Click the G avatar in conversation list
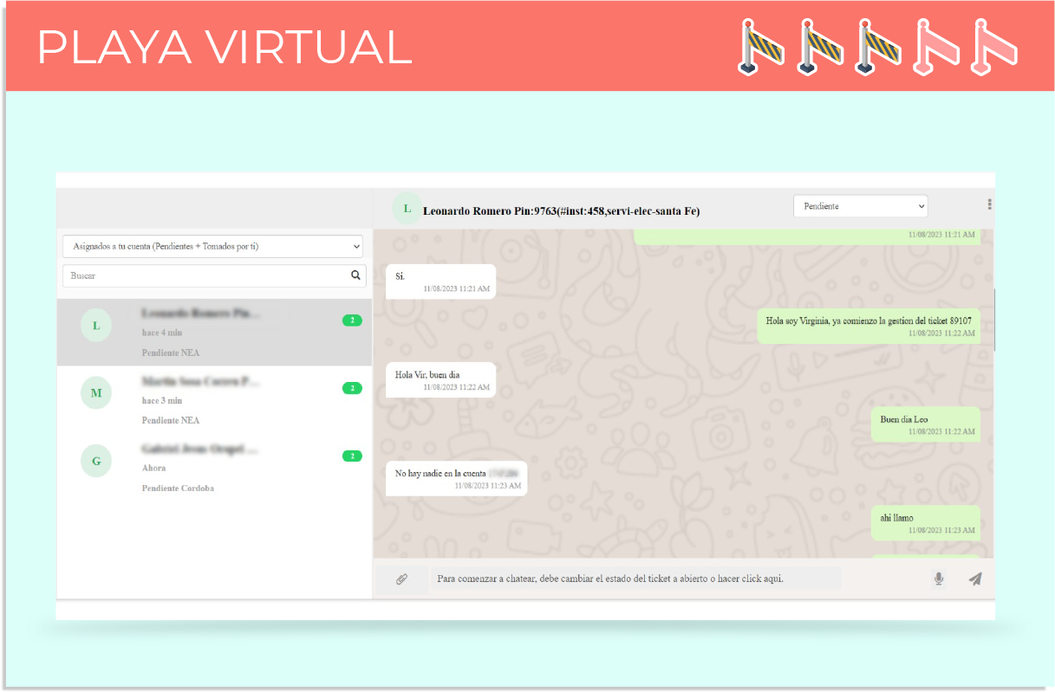This screenshot has width=1055, height=692. click(x=96, y=461)
